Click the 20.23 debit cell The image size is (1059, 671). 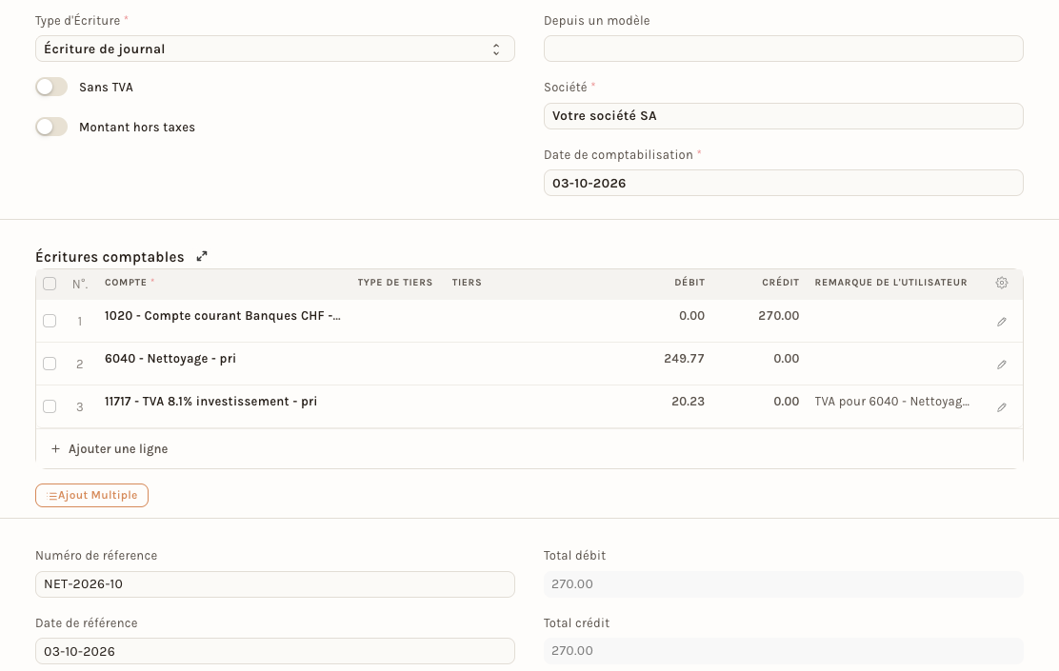pos(689,401)
